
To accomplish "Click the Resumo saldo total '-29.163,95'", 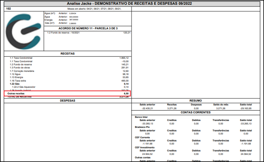I will [x=246, y=108].
